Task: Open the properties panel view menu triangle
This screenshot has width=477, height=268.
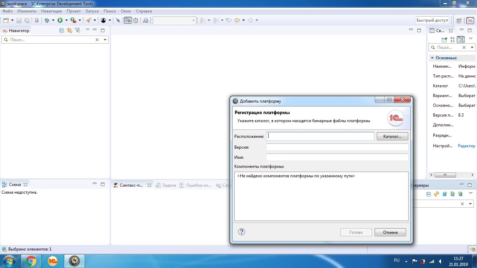Action: (471, 39)
